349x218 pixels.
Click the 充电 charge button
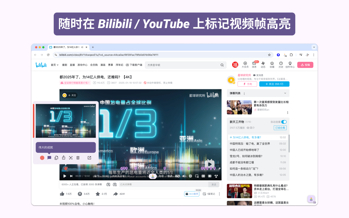click(247, 84)
